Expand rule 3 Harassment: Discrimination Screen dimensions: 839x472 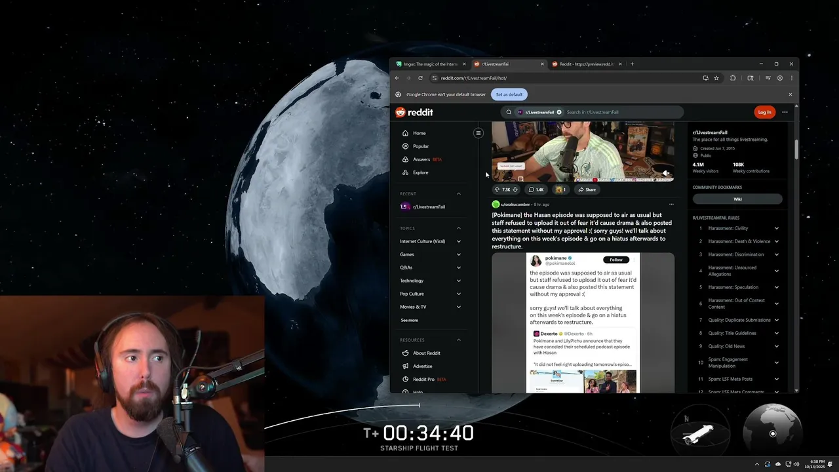tap(777, 254)
